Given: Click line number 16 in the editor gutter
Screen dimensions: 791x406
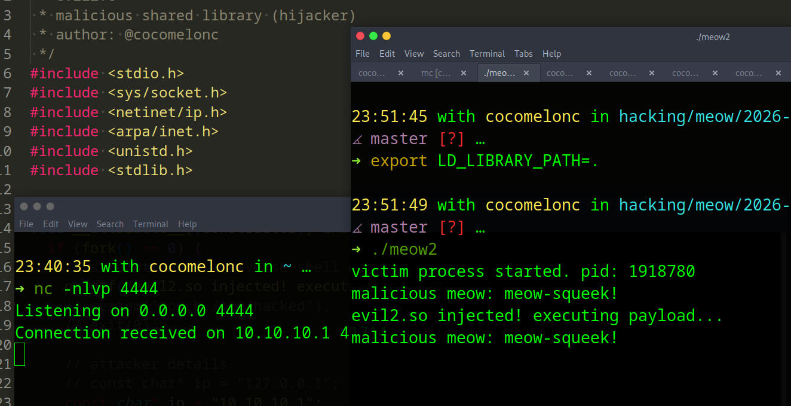Looking at the screenshot, I should 7,266.
